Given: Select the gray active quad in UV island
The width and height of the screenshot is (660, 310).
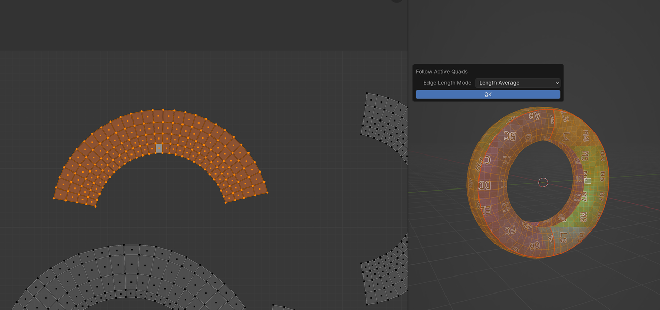Looking at the screenshot, I should 159,148.
